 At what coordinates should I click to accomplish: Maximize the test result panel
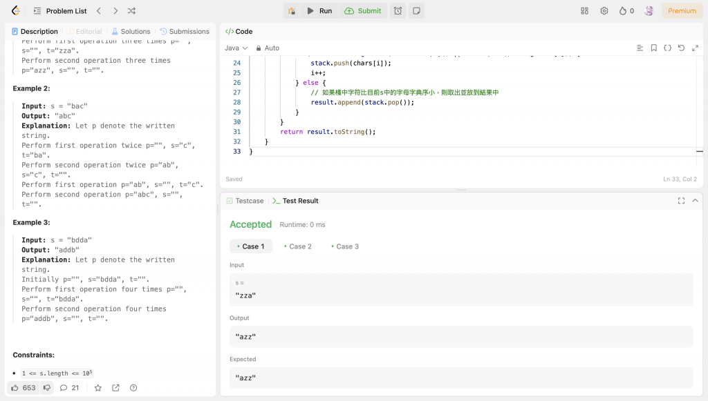681,201
